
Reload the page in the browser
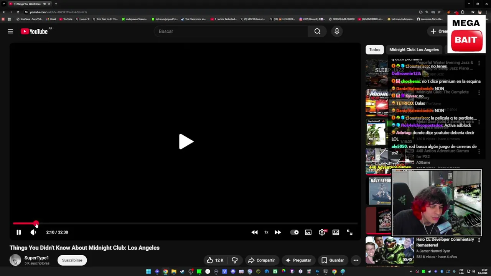18,12
